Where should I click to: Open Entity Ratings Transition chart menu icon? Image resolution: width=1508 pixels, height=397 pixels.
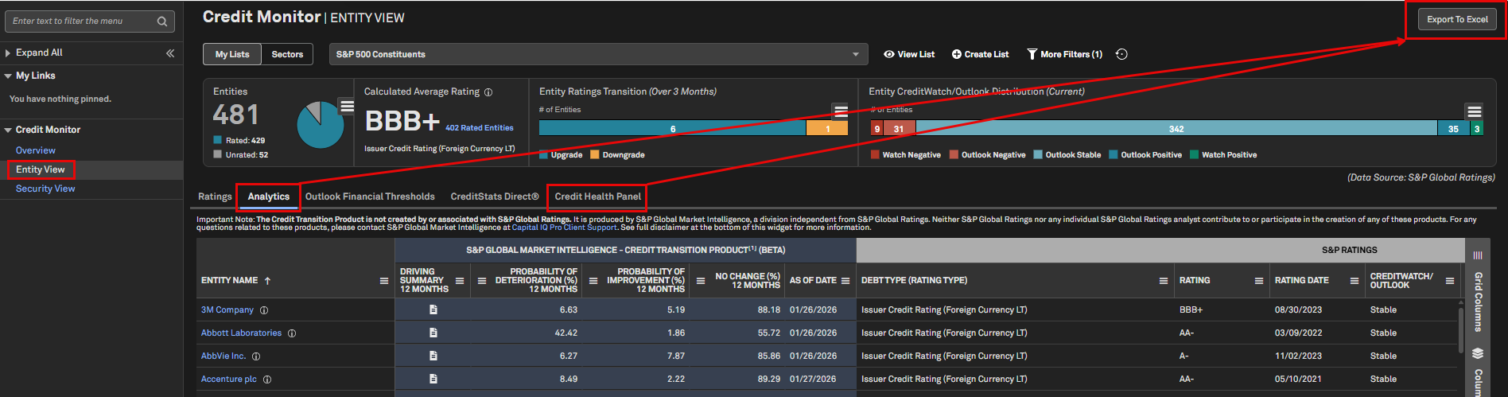(x=841, y=111)
